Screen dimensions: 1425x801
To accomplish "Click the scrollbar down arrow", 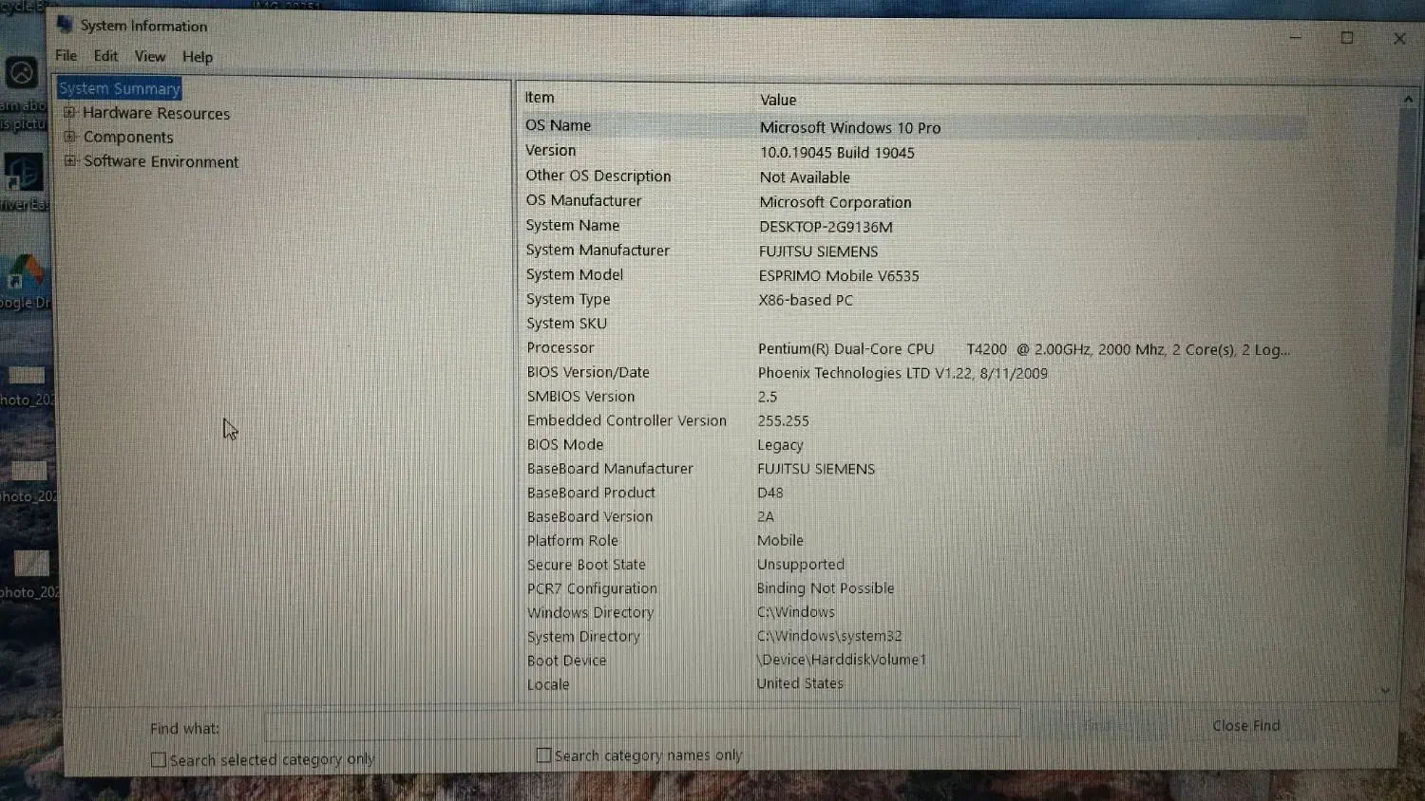I will point(1385,690).
